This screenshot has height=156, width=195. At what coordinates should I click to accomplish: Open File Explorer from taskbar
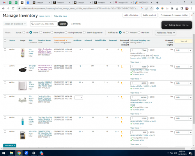11,153
